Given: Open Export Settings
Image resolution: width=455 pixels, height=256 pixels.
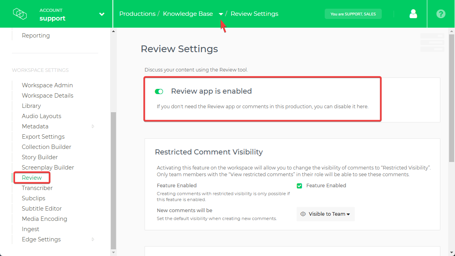Looking at the screenshot, I should [43, 137].
